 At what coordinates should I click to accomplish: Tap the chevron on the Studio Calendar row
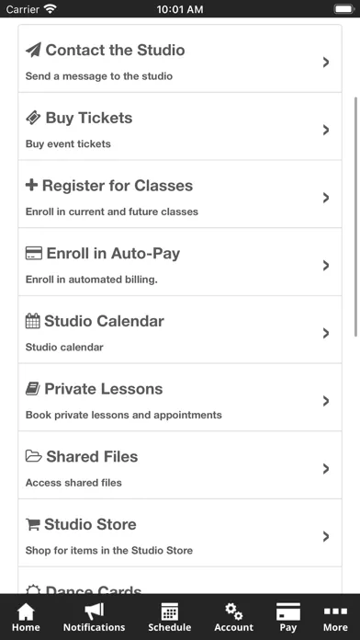point(326,333)
